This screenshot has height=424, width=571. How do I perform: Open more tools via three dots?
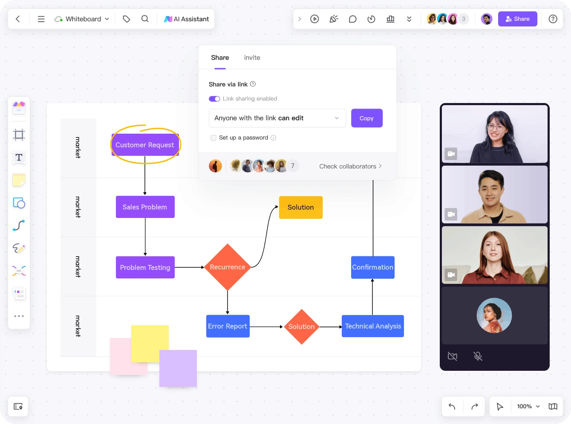pyautogui.click(x=19, y=316)
